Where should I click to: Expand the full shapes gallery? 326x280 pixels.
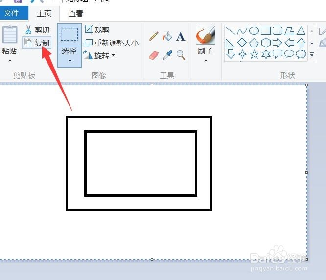[x=312, y=54]
